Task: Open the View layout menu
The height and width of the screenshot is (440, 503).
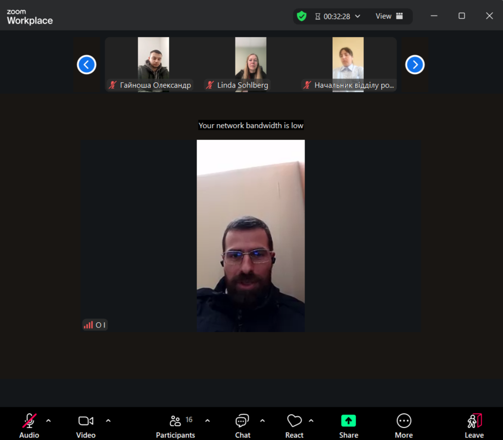Action: click(389, 16)
